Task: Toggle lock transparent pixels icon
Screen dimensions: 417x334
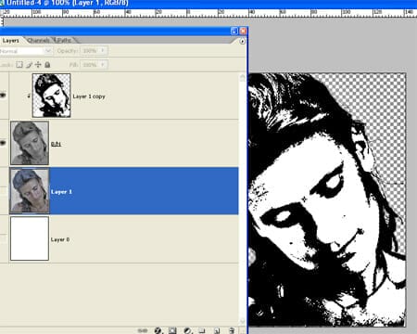Action: [x=19, y=65]
